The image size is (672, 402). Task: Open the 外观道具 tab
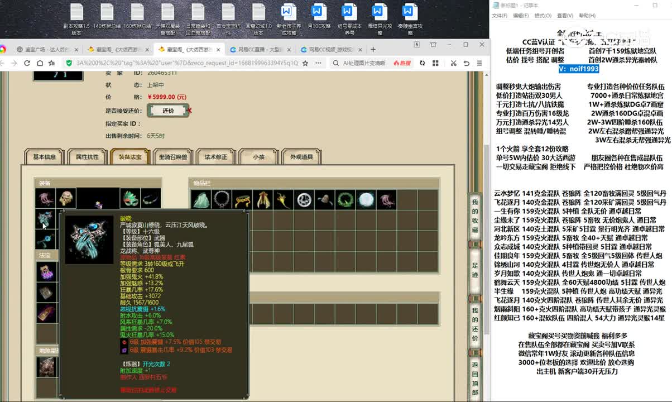point(301,157)
